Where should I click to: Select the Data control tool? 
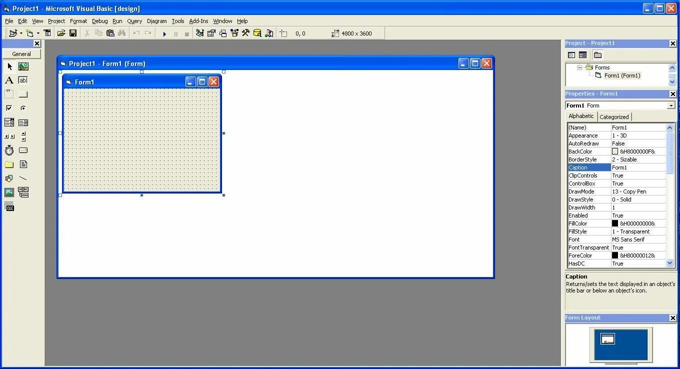(x=23, y=192)
